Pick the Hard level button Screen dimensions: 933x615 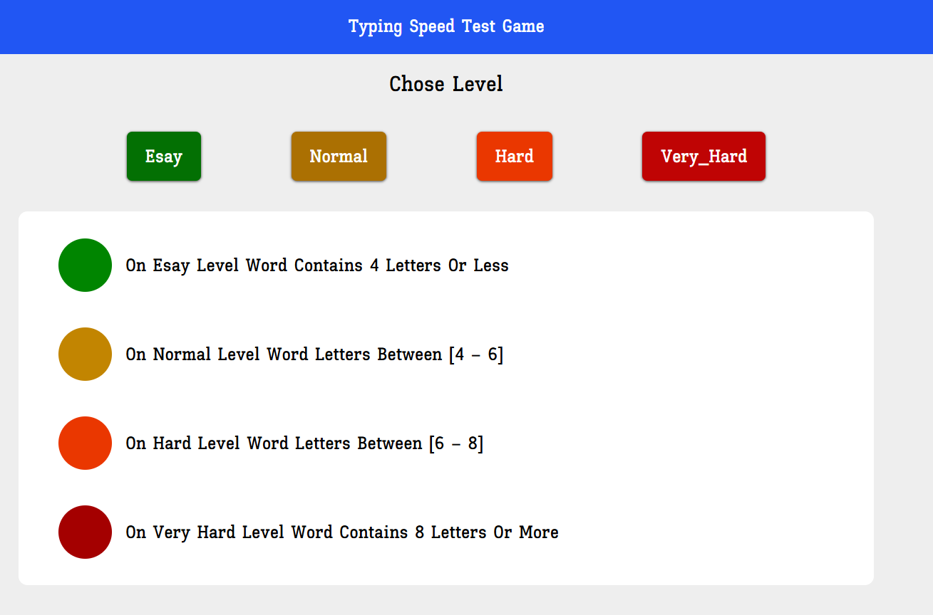point(515,156)
